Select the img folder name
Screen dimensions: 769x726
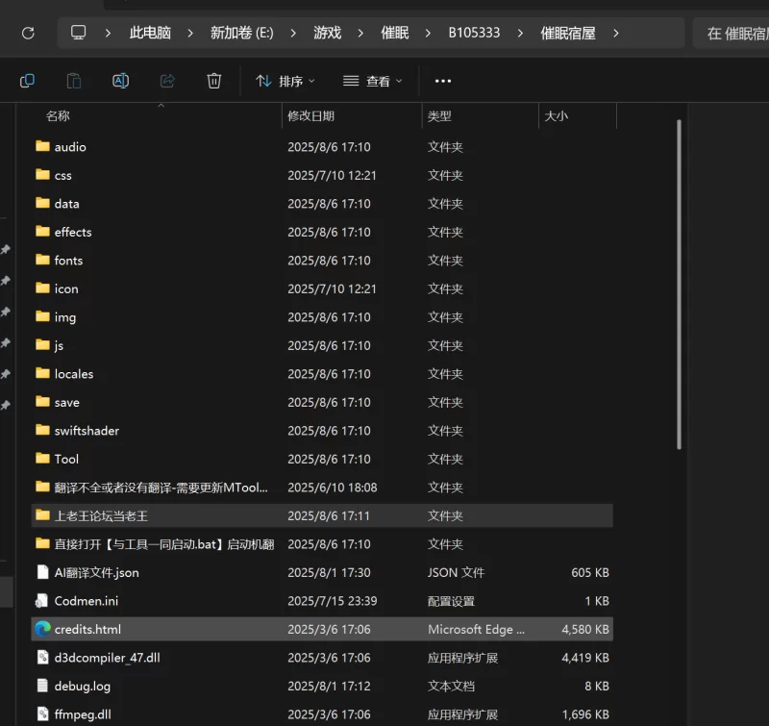[65, 317]
